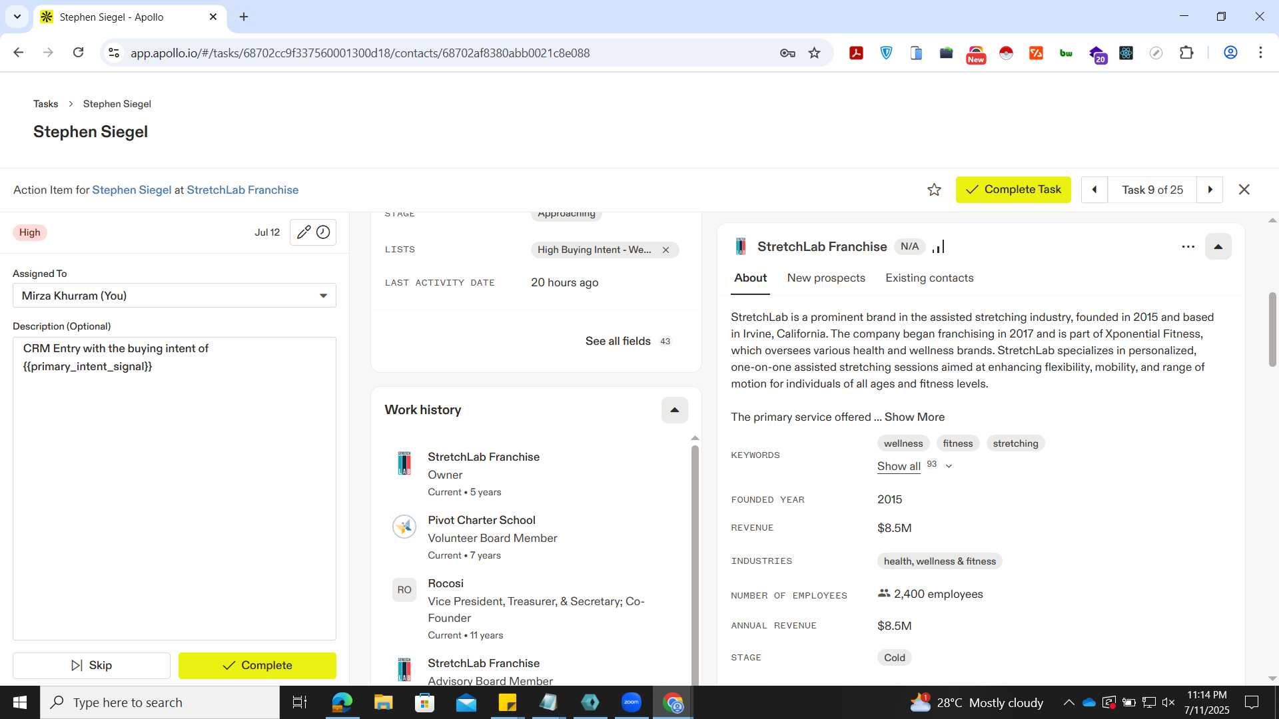Select the Stephen Siegel - Apollo browser tab
The image size is (1279, 719).
click(x=131, y=17)
